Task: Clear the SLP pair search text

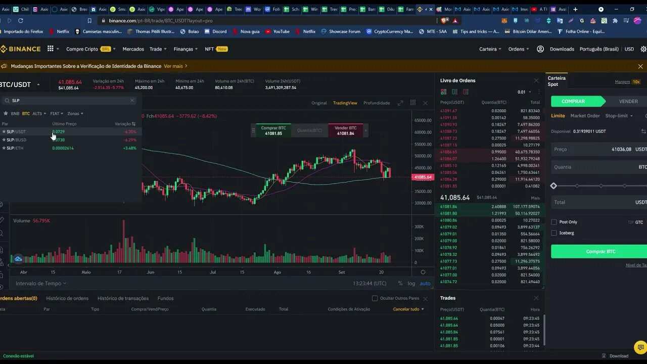Action: coord(132,100)
